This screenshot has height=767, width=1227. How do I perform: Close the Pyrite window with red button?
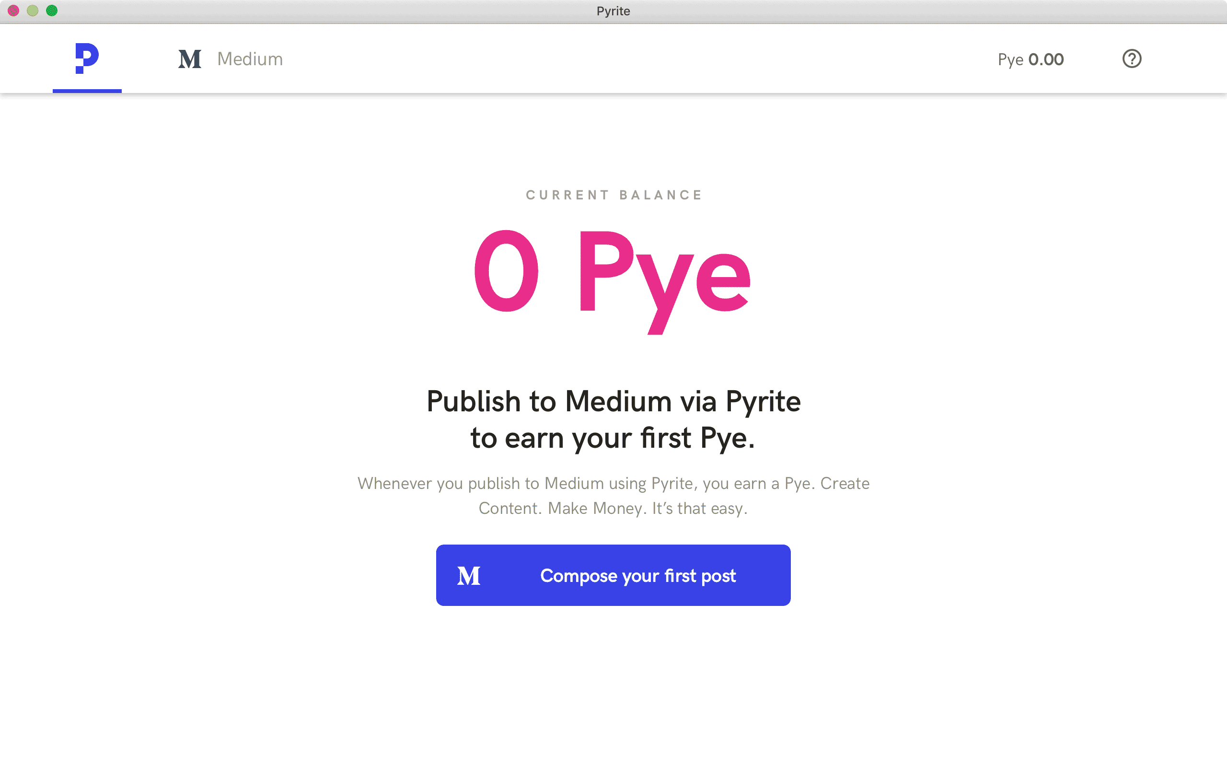pyautogui.click(x=14, y=11)
